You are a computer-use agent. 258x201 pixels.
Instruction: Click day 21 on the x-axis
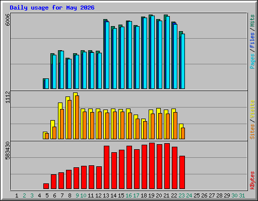[166, 195]
